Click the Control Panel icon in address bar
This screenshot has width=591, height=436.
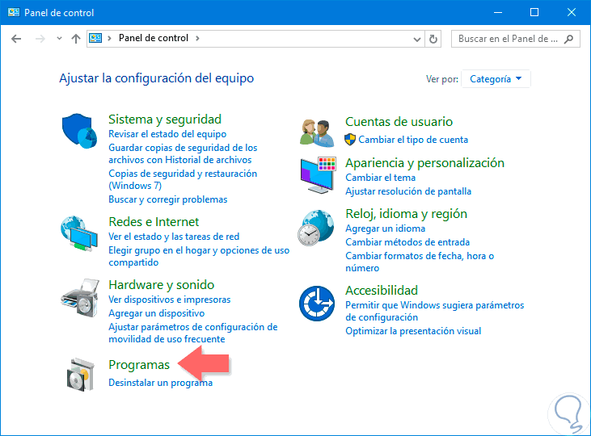point(95,38)
